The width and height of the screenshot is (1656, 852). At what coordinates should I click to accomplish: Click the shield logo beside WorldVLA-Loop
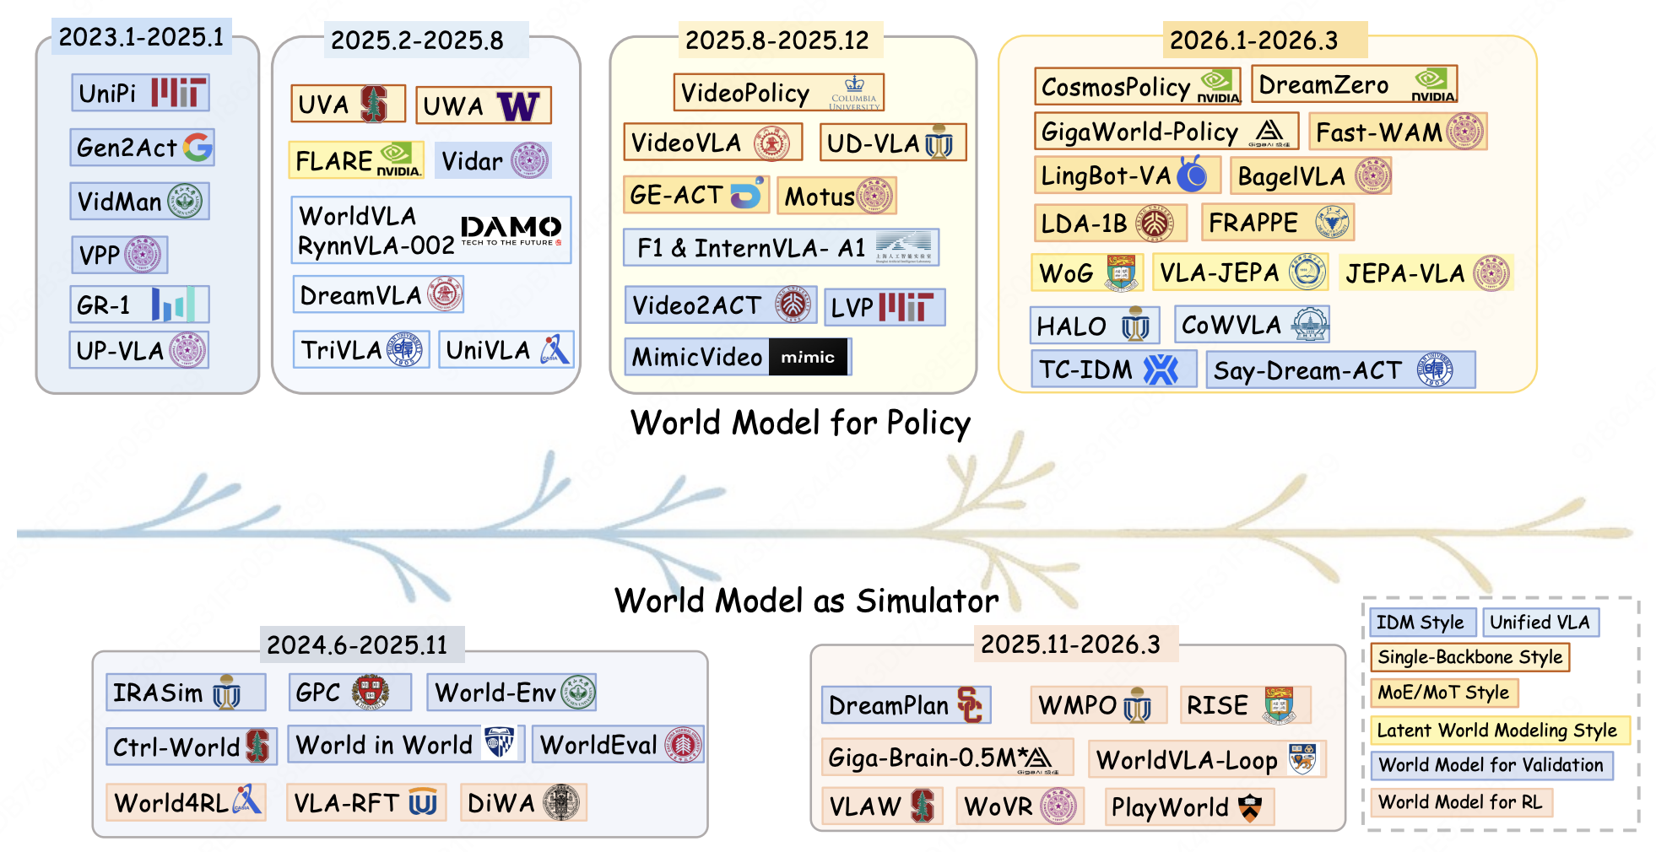click(x=1302, y=759)
